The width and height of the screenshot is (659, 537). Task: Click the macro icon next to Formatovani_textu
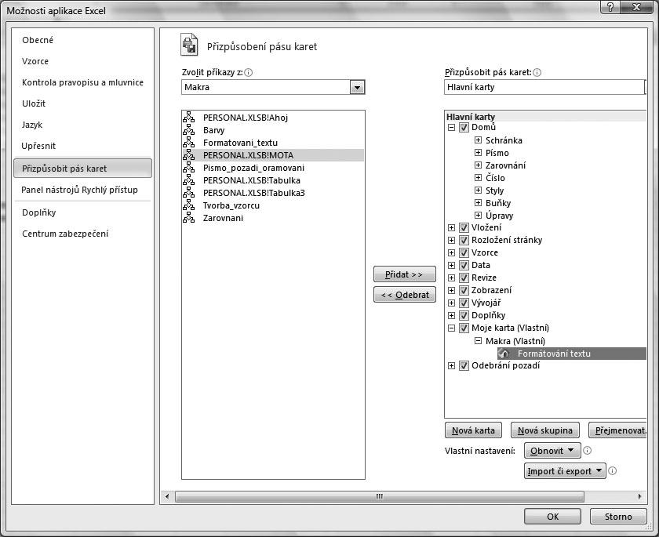click(189, 143)
